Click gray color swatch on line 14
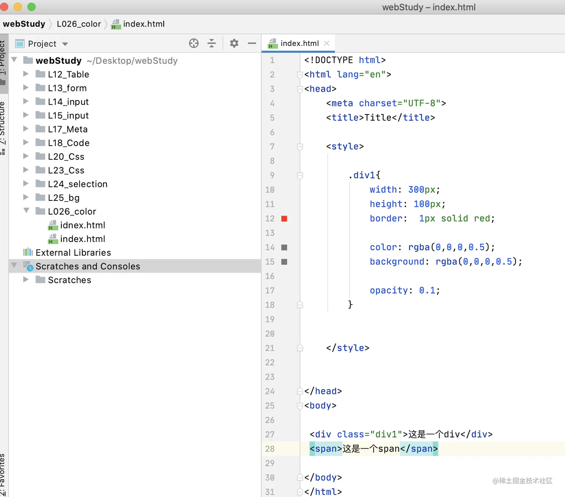Image resolution: width=565 pixels, height=497 pixels. tap(284, 248)
